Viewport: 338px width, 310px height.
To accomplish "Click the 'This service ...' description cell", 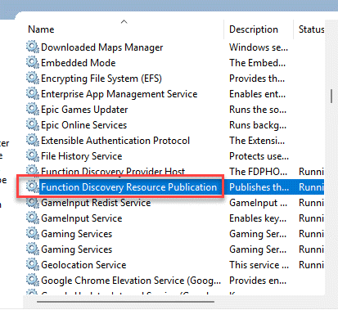I will point(259,265).
